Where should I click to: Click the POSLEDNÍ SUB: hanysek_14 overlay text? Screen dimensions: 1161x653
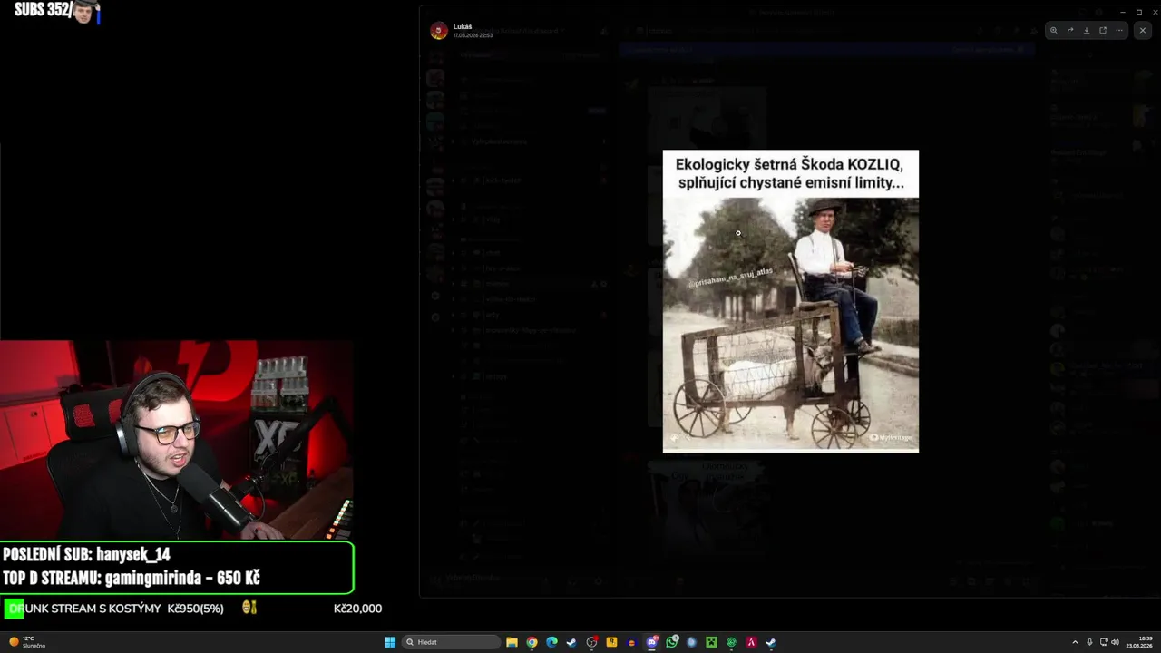[x=86, y=554]
